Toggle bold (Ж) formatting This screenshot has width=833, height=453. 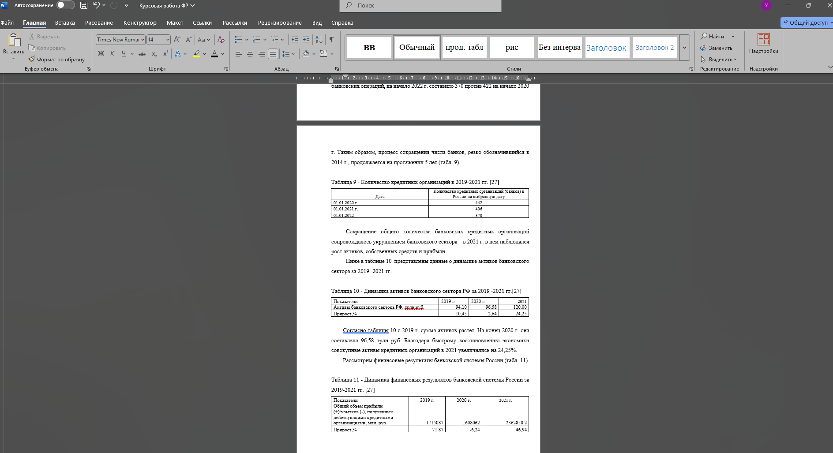101,54
